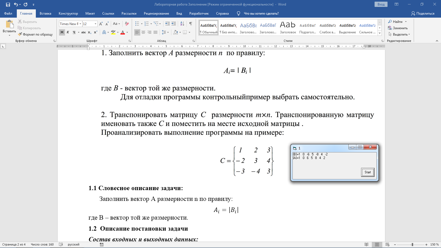Decrease paragraph indent
The height and width of the screenshot is (248, 441).
click(168, 24)
